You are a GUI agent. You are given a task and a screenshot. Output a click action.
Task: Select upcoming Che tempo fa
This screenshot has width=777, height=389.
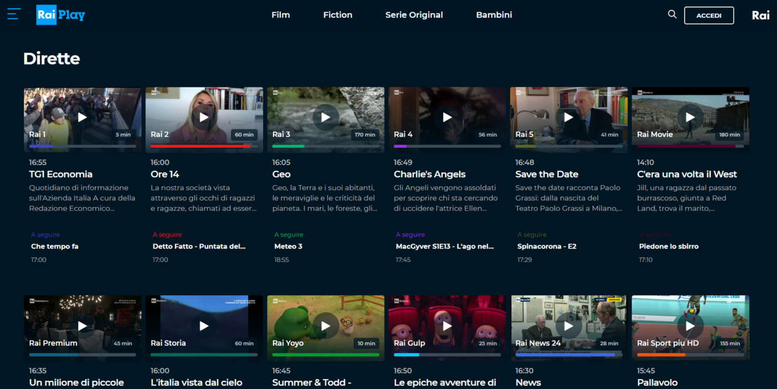(54, 246)
